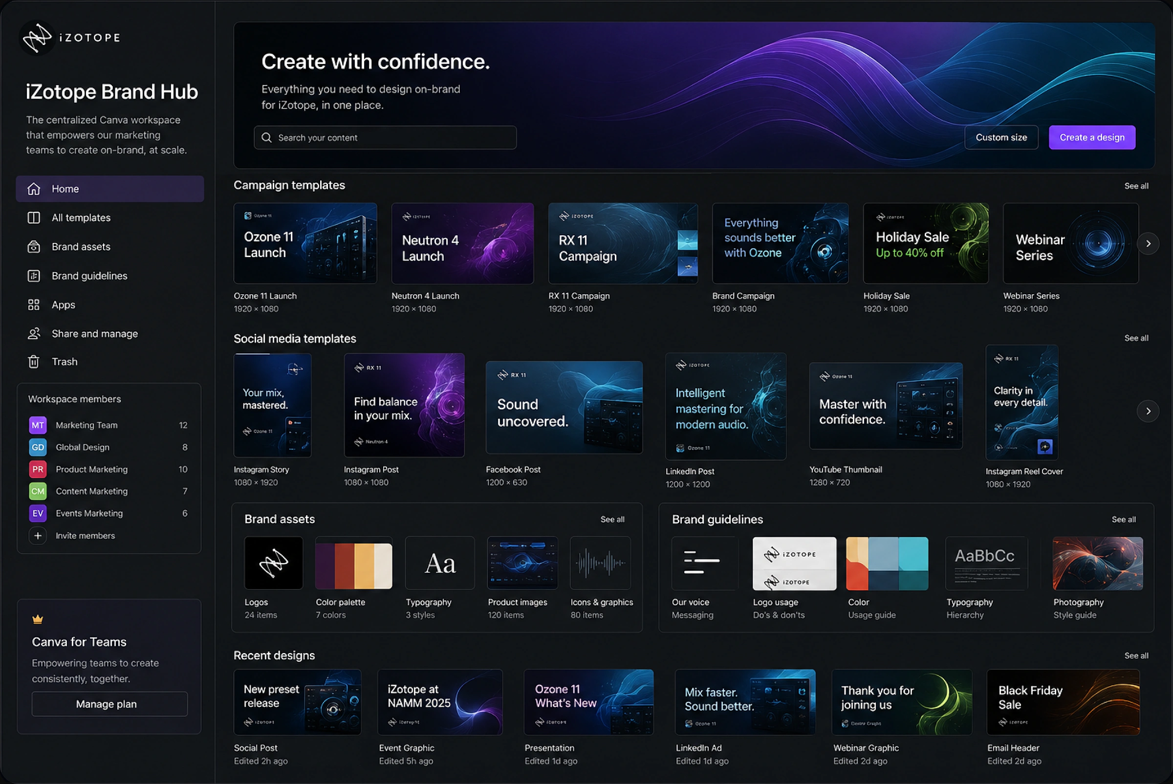Open the New preset release recent design

(298, 702)
